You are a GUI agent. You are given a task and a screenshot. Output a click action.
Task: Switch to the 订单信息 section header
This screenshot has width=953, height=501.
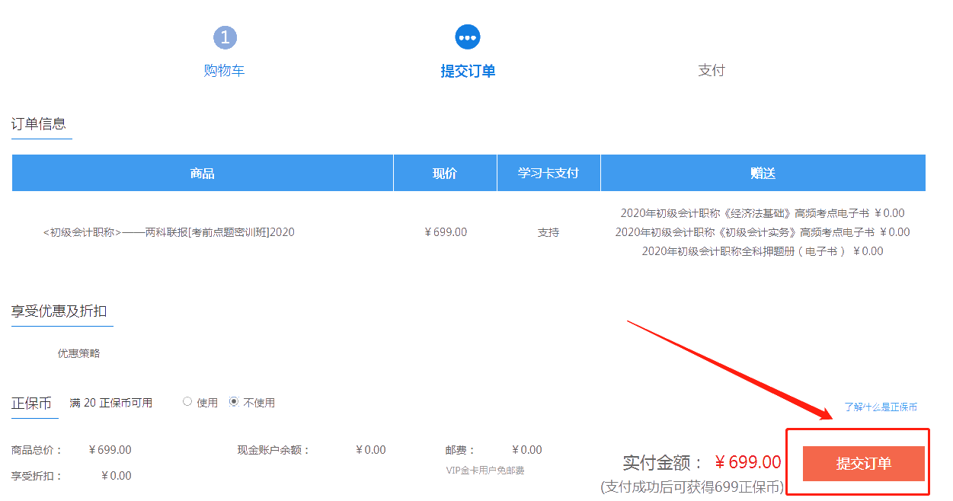pos(40,122)
